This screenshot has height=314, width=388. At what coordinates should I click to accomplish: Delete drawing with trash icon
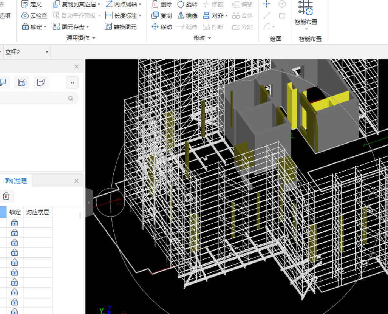click(6, 196)
